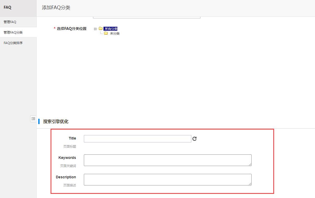The height and width of the screenshot is (198, 315).
Task: Open FAQ分类排序 in the sidebar
Action: click(13, 43)
